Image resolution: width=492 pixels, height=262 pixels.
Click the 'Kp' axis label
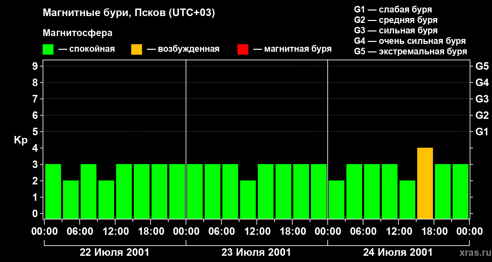point(21,140)
